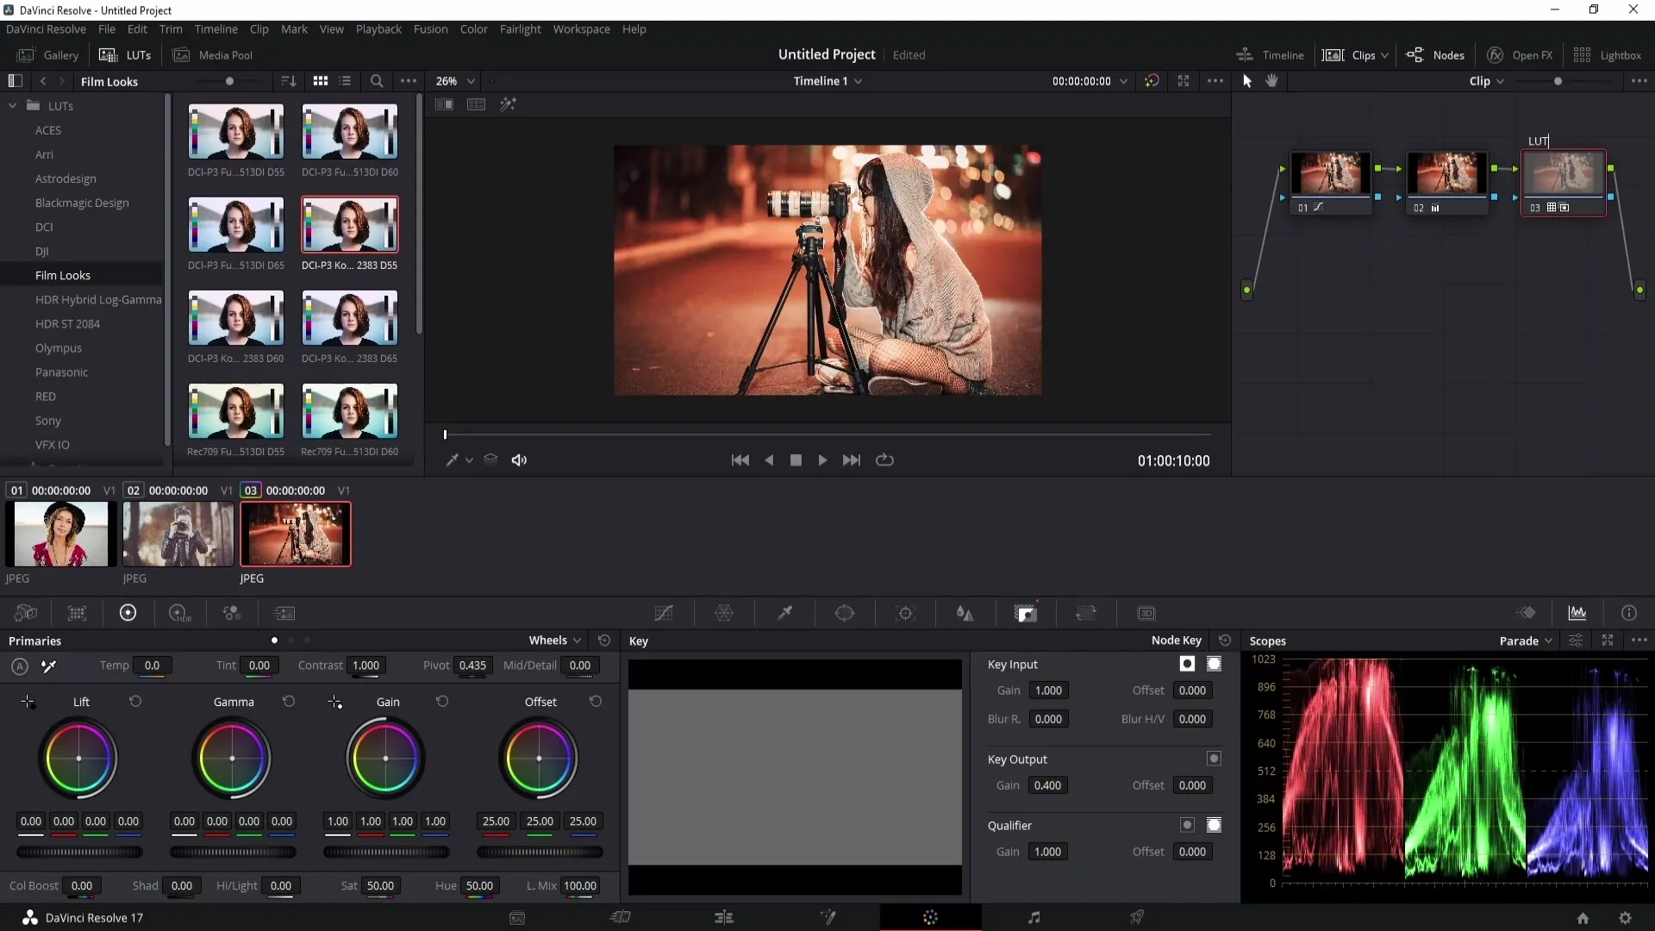1655x931 pixels.
Task: Open the Playback menu
Action: pos(378,29)
